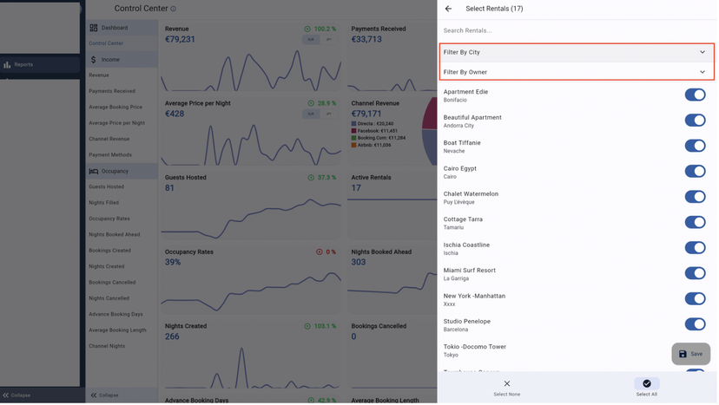Select EUR on Average Price per Night
Image resolution: width=719 pixels, height=405 pixels.
click(312, 114)
